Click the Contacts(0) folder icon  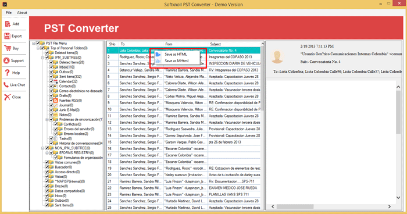tap(56, 86)
